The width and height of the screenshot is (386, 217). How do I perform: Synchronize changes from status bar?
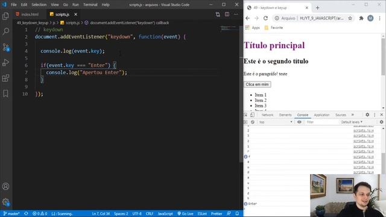[26, 213]
